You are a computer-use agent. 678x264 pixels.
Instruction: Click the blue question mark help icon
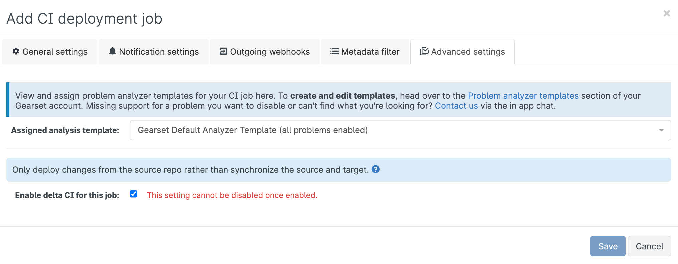click(x=376, y=169)
